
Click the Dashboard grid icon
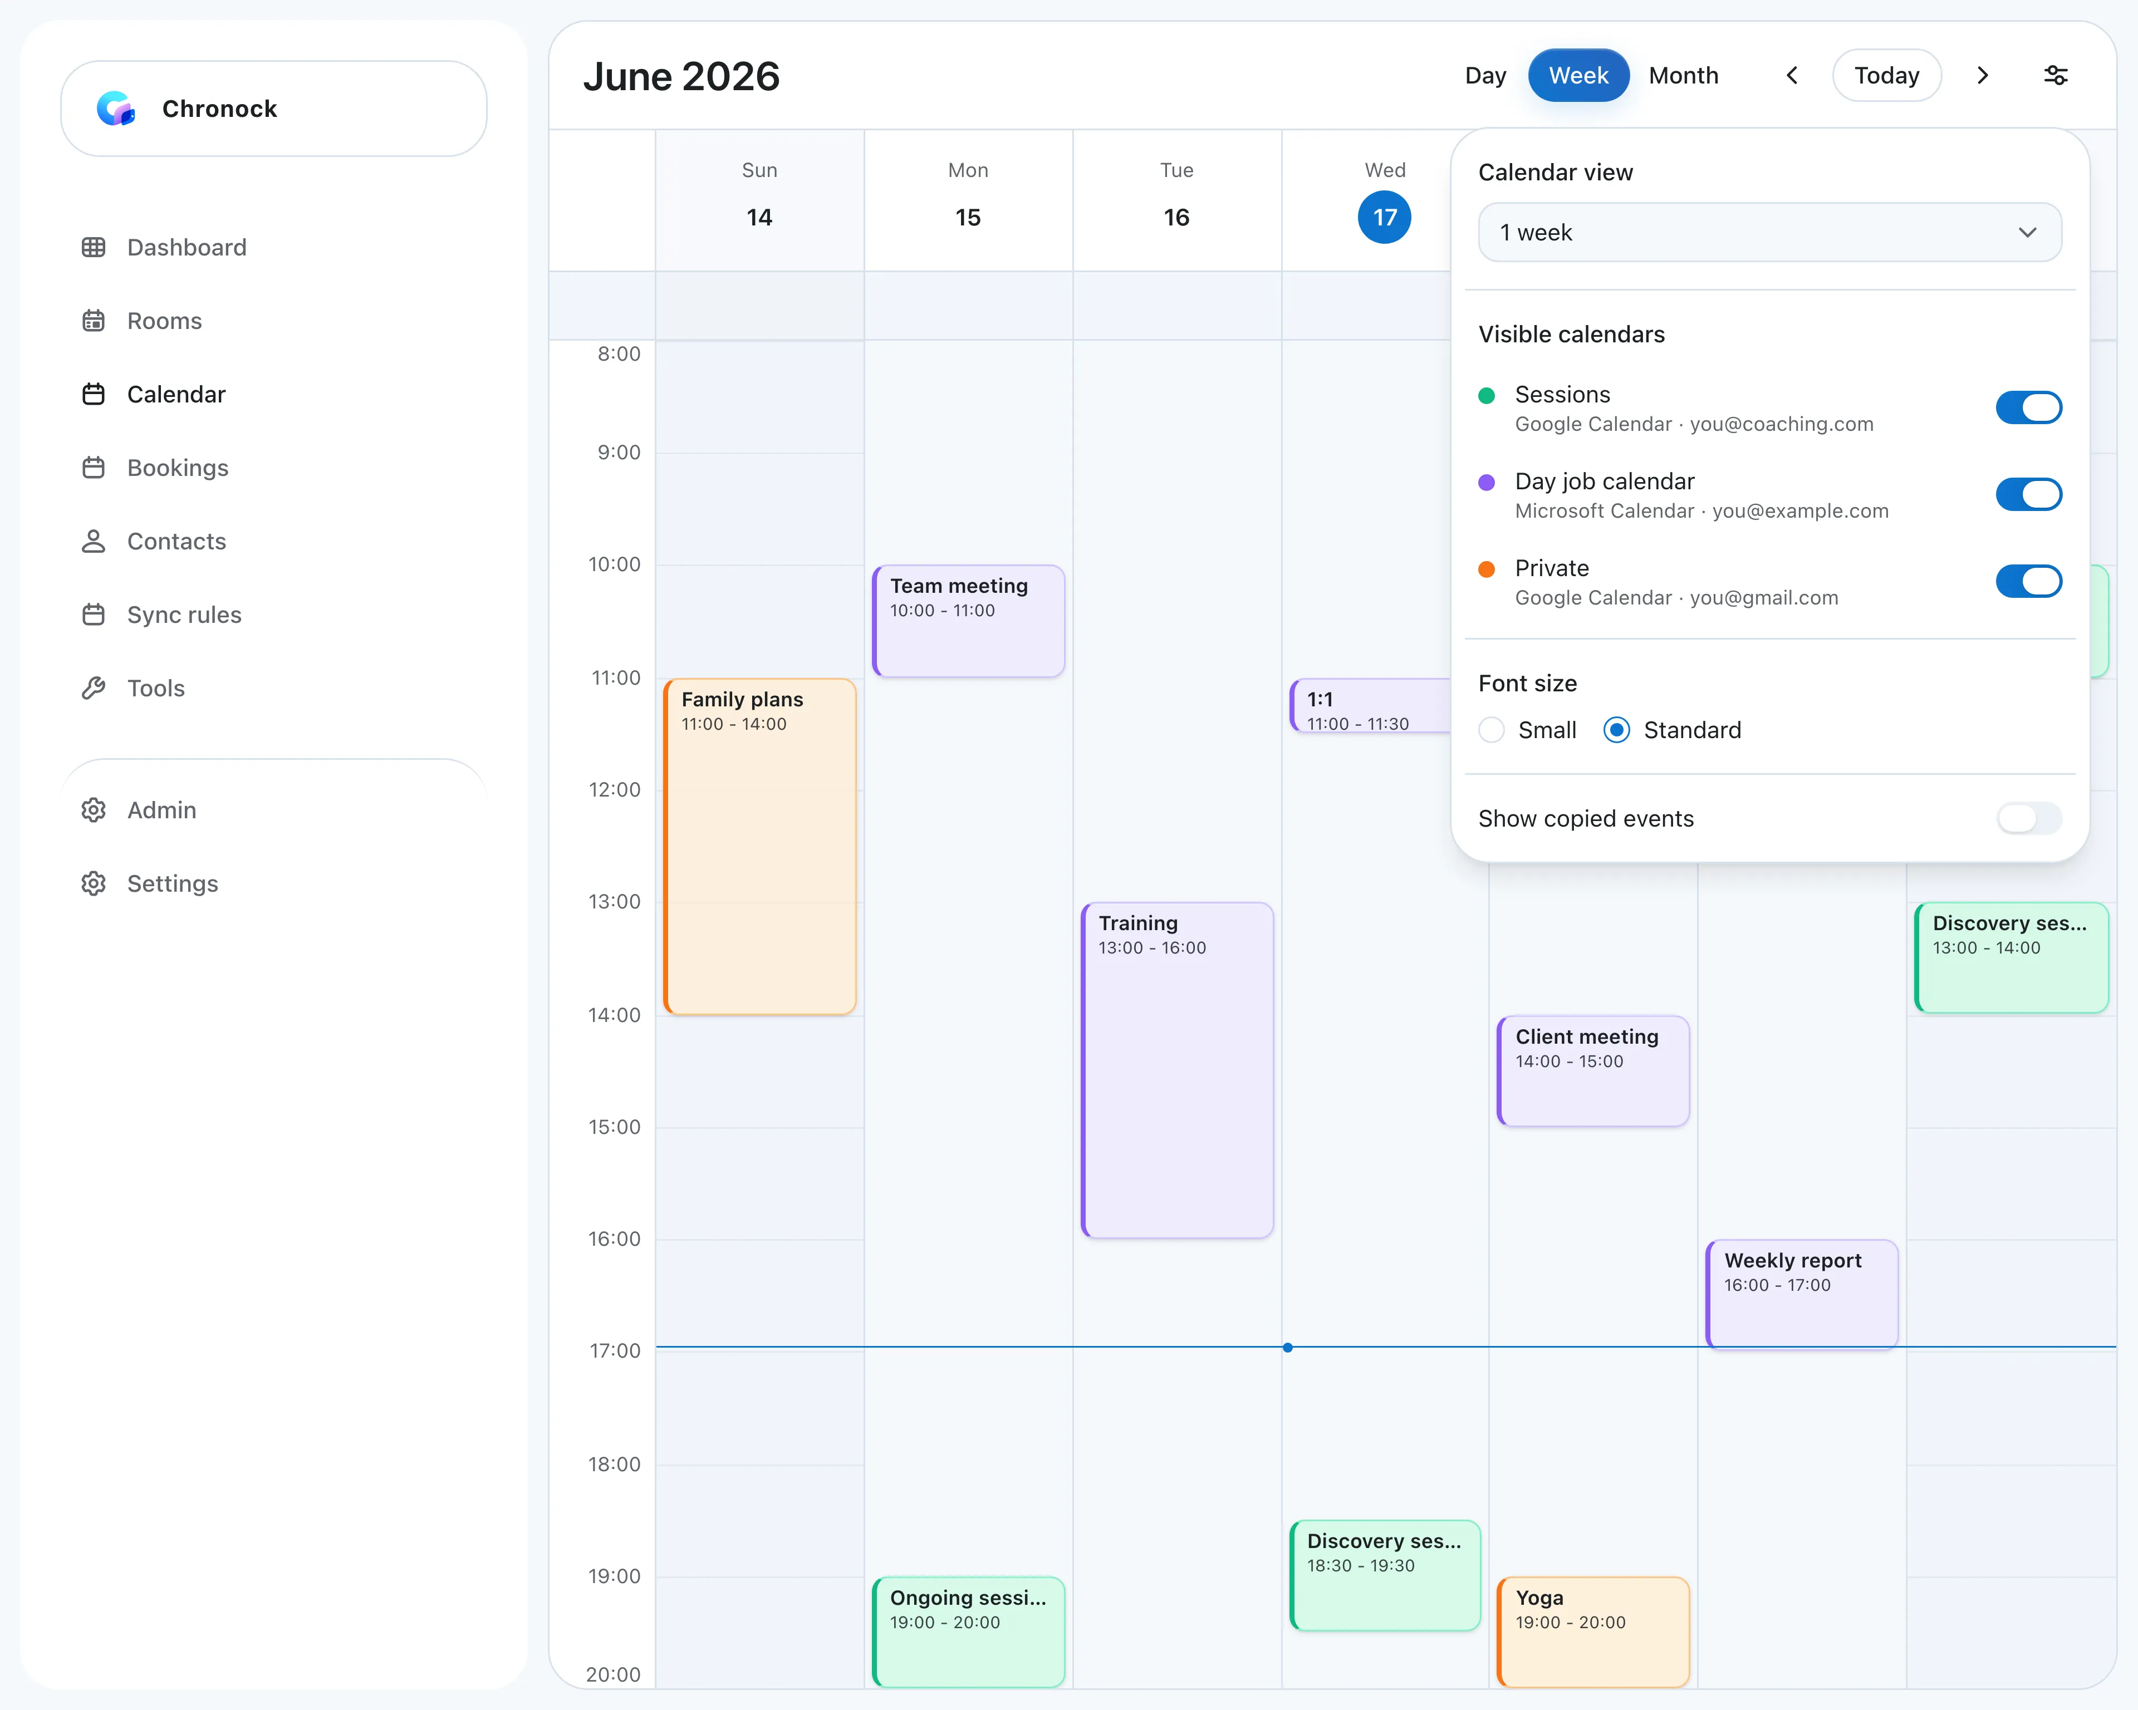tap(93, 247)
